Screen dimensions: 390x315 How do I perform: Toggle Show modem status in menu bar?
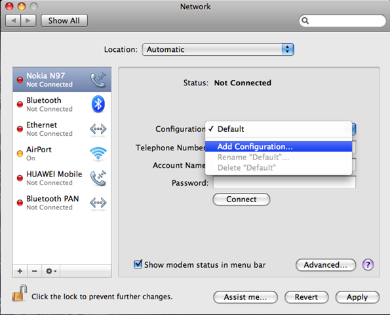coord(138,264)
